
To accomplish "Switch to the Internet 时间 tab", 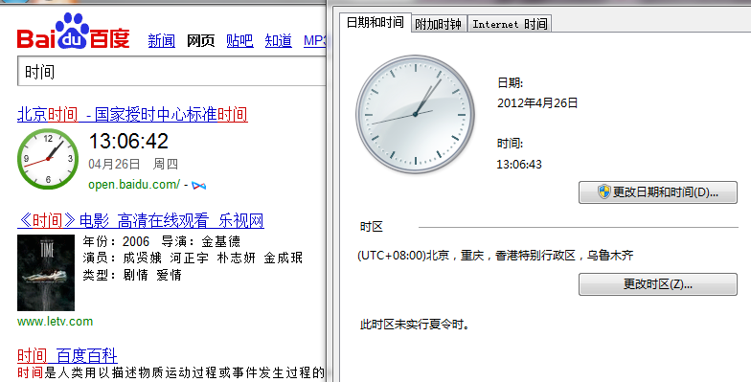I will [x=510, y=24].
